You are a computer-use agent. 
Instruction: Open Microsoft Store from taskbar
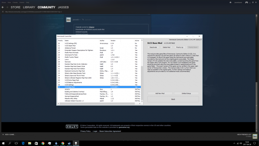[x=36, y=143]
